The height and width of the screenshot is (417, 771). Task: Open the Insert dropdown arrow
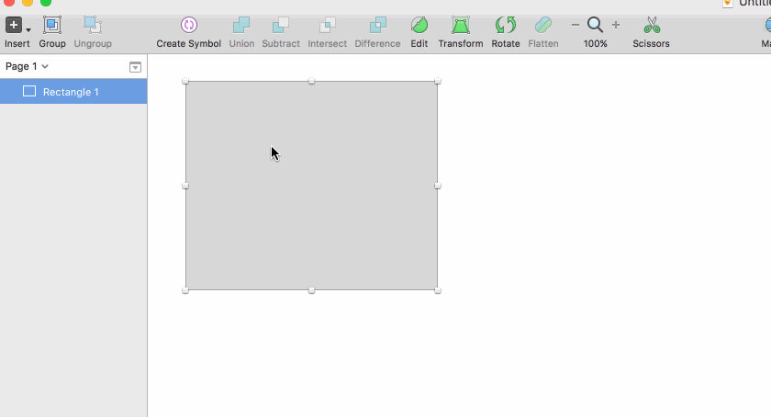click(28, 30)
